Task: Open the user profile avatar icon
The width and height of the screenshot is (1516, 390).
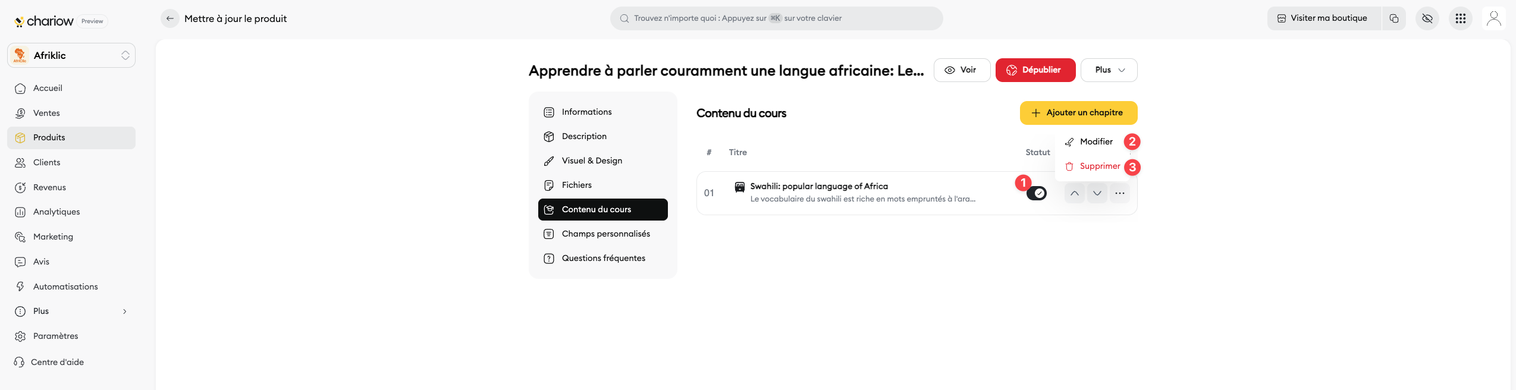Action: click(x=1493, y=18)
